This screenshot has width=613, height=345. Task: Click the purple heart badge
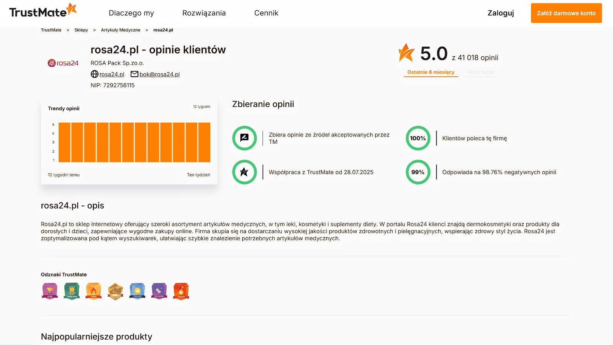[159, 291]
